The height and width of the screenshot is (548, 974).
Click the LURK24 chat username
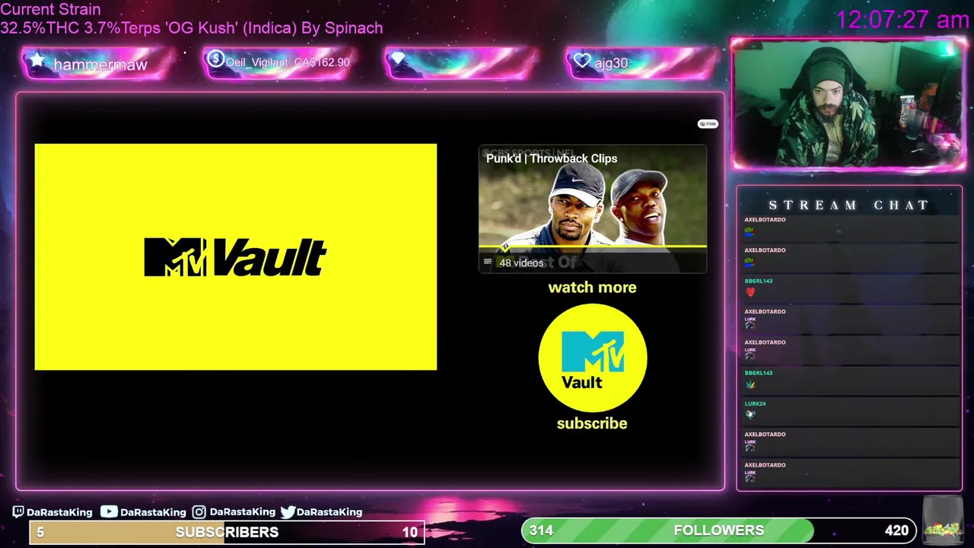(755, 404)
